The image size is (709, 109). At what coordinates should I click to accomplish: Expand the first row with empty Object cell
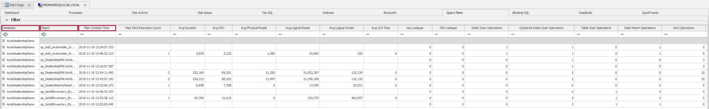click(4, 41)
